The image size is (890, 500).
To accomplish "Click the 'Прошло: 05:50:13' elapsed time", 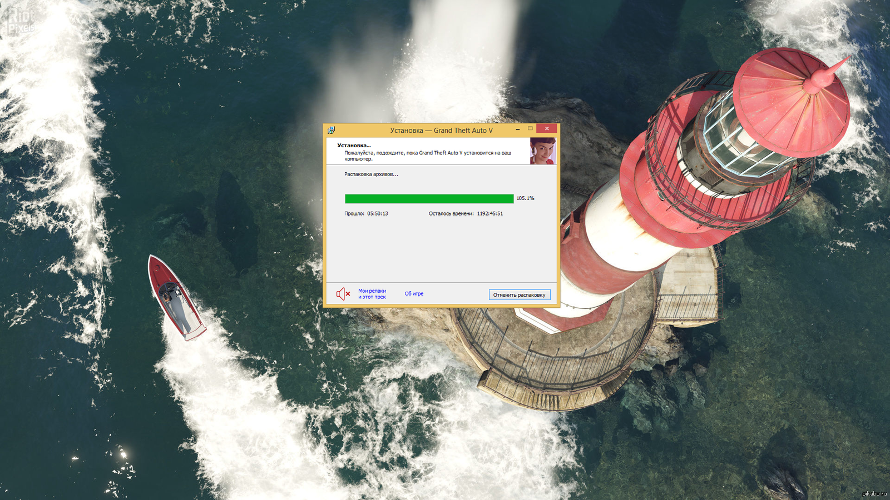I will [366, 213].
